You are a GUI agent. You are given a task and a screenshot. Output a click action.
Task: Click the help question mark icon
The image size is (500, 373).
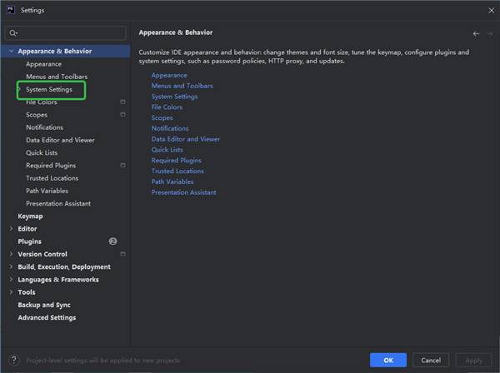click(12, 360)
